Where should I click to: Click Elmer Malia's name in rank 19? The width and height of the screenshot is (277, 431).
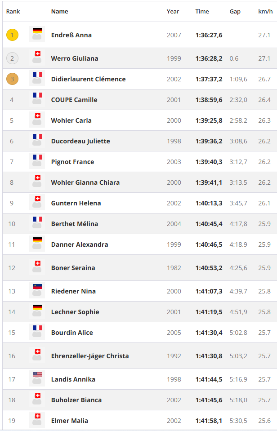(69, 421)
